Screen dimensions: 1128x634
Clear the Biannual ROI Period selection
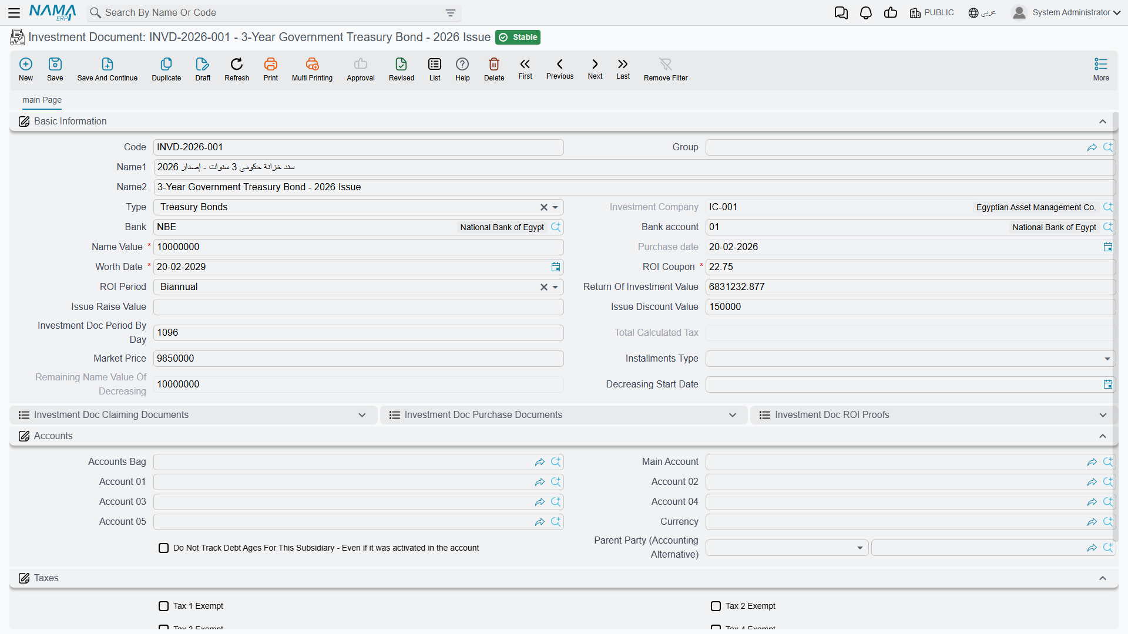pos(543,287)
